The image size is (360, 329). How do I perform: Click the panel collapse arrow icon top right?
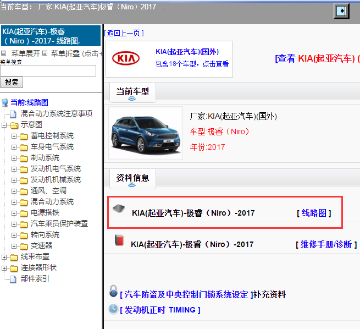click(x=341, y=11)
